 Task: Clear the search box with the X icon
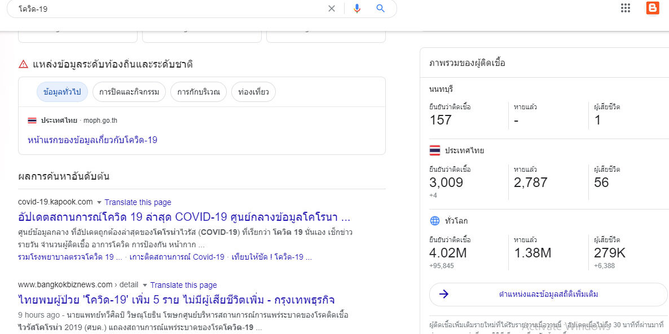[x=332, y=8]
